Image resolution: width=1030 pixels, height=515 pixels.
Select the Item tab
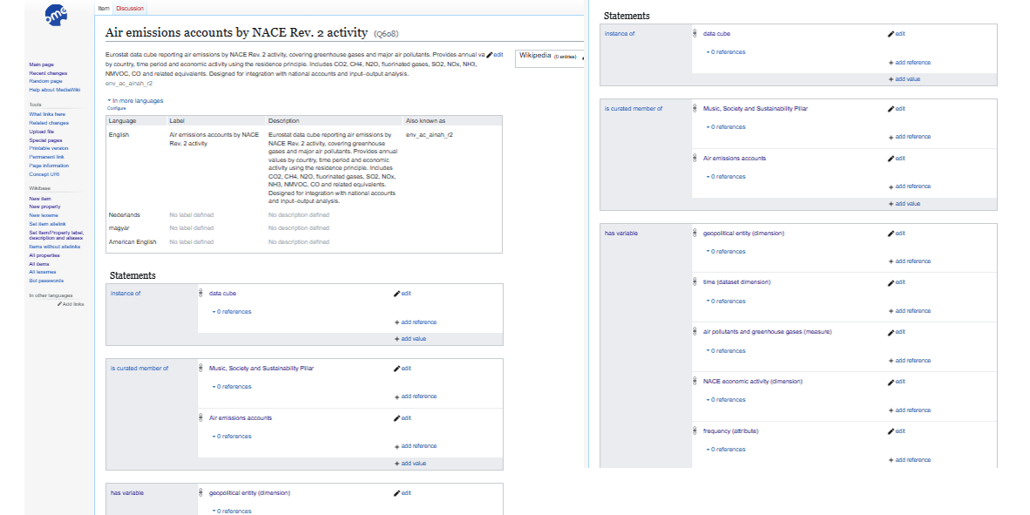103,8
